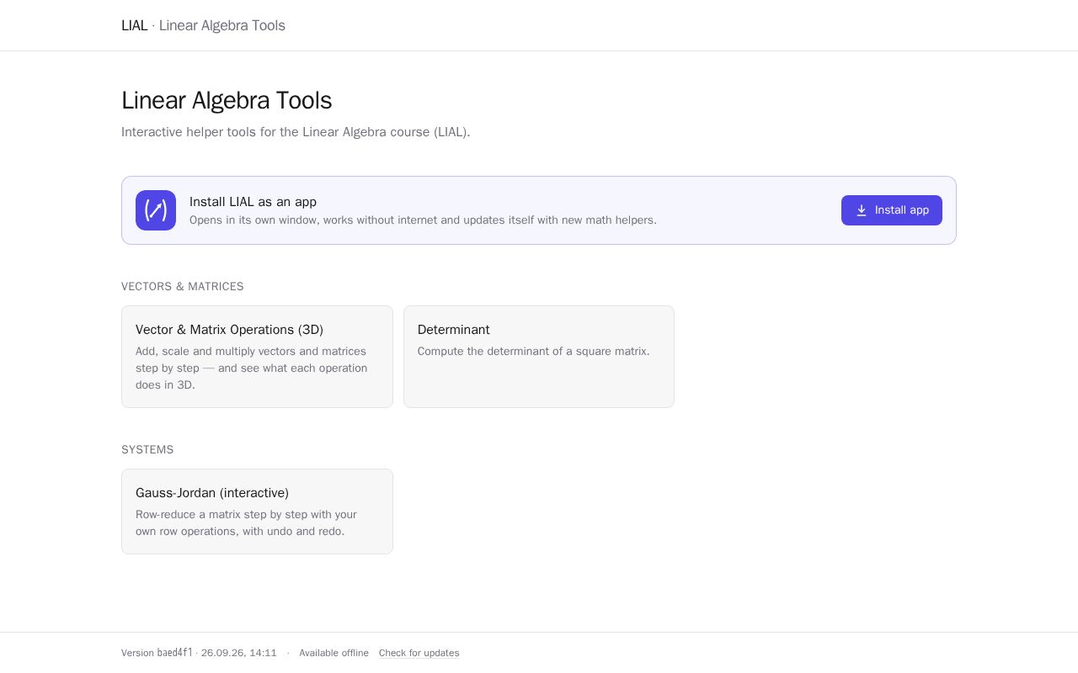Click the build timestamp 26.09.26, 14:11

239,653
